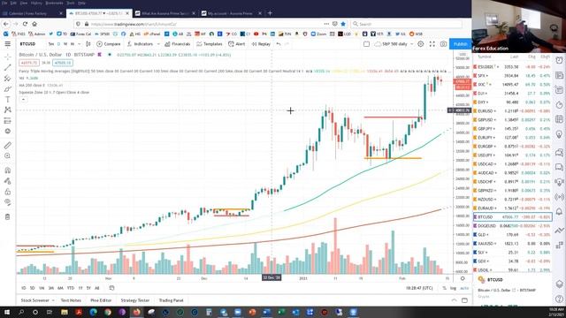Open the Trading Panel tab

tap(171, 300)
